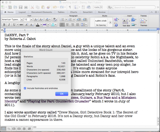Select the Cut scissors icon
This screenshot has width=160, height=132.
[x=32, y=7]
